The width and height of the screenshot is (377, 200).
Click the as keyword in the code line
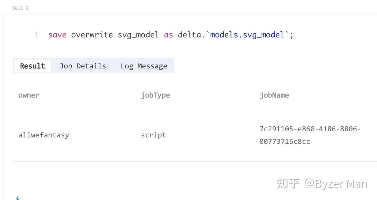click(x=168, y=35)
